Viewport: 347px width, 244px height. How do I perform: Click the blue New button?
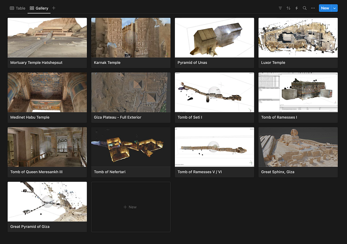[325, 8]
